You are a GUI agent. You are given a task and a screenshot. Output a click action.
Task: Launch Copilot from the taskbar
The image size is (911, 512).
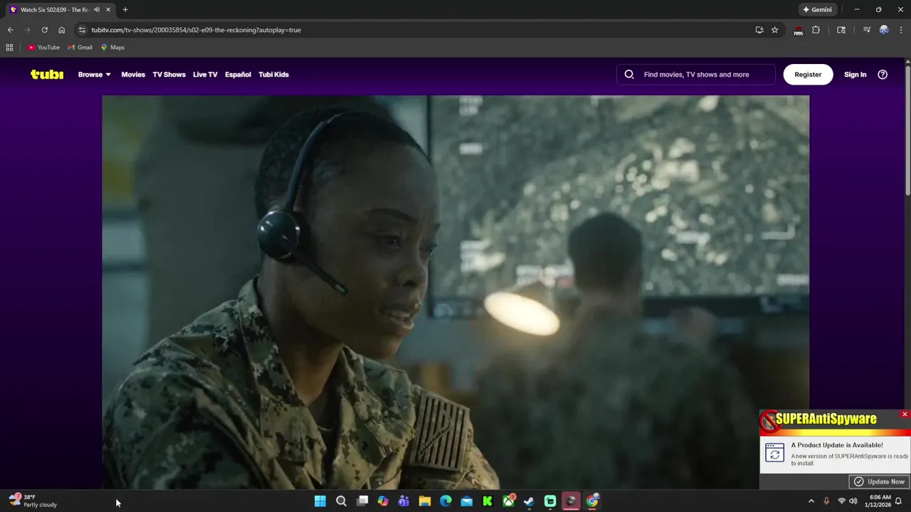click(383, 501)
